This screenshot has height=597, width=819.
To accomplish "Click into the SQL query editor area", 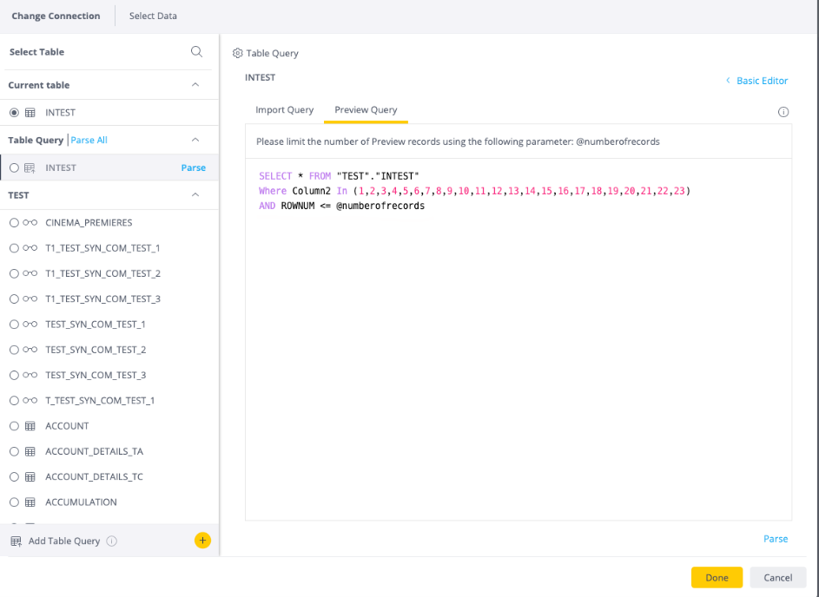I will tap(518, 339).
